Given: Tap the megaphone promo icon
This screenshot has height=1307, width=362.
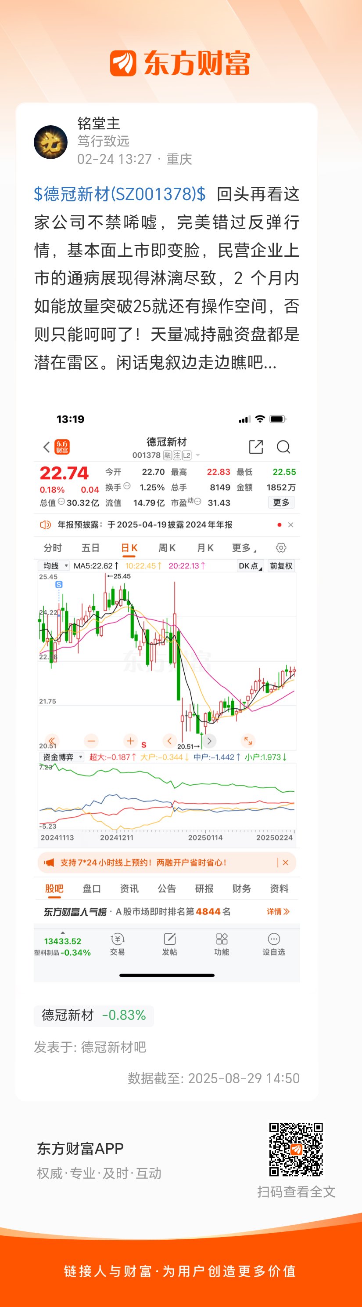Looking at the screenshot, I should [49, 863].
